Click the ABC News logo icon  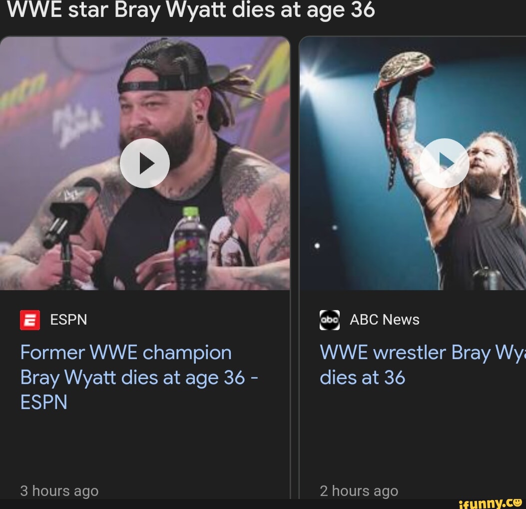330,320
